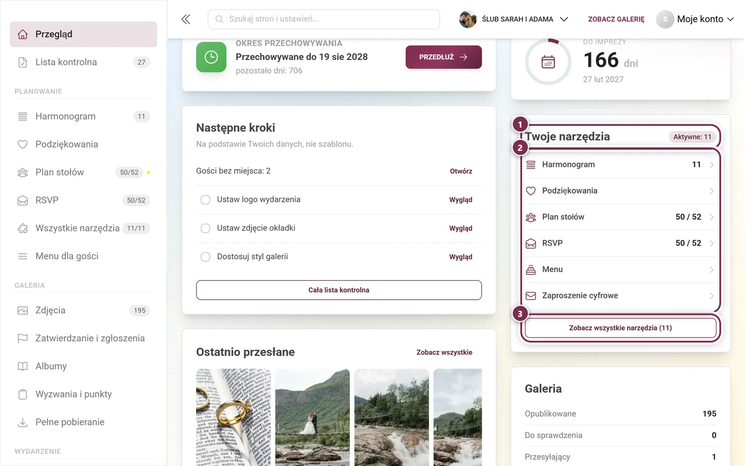Open Zdjęcia sidebar item

[83, 311]
